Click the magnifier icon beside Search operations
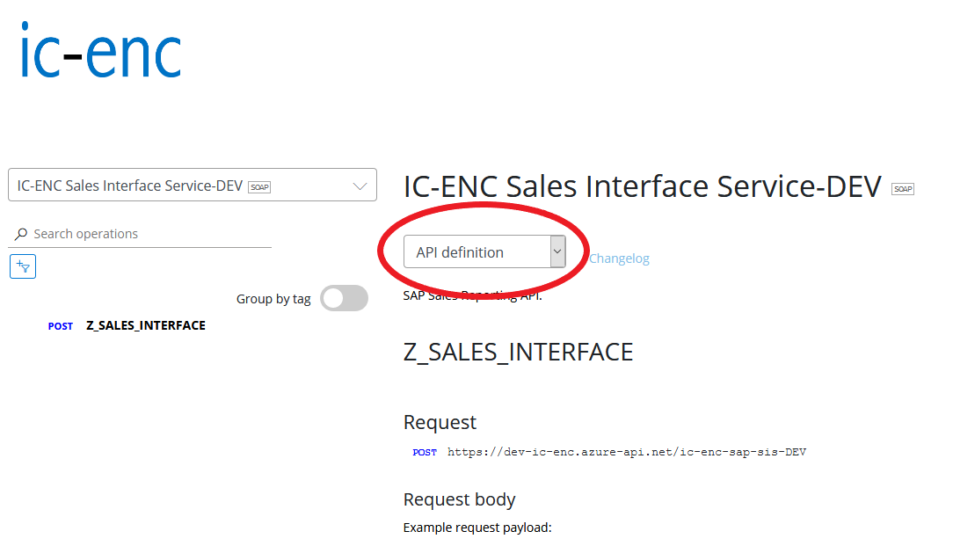The image size is (953, 546). [21, 235]
